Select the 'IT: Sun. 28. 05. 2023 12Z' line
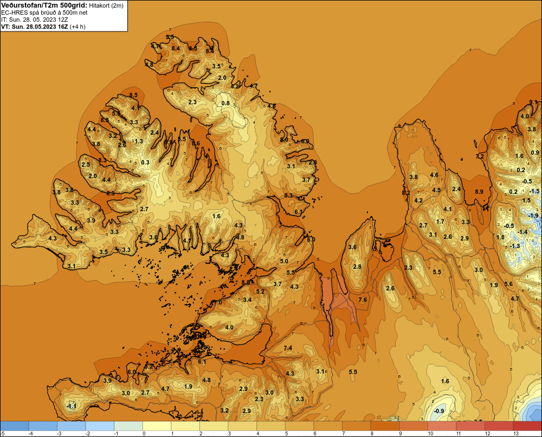The height and width of the screenshot is (437, 542). [35, 20]
